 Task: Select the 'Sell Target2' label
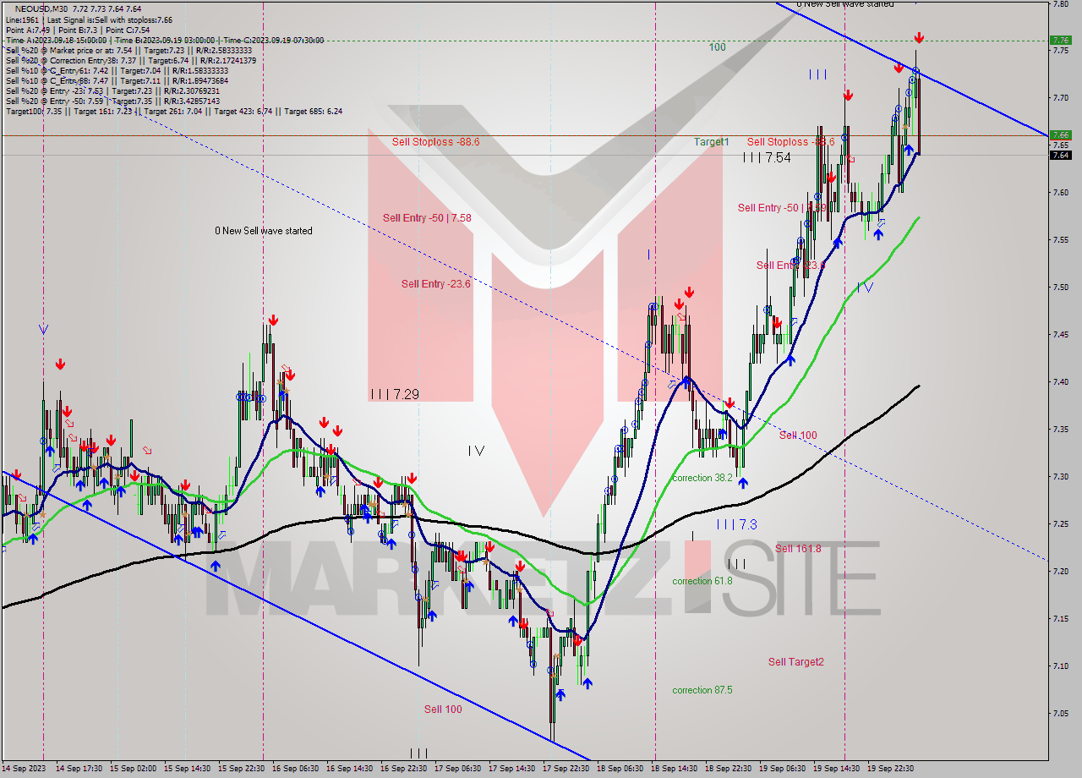coord(795,662)
